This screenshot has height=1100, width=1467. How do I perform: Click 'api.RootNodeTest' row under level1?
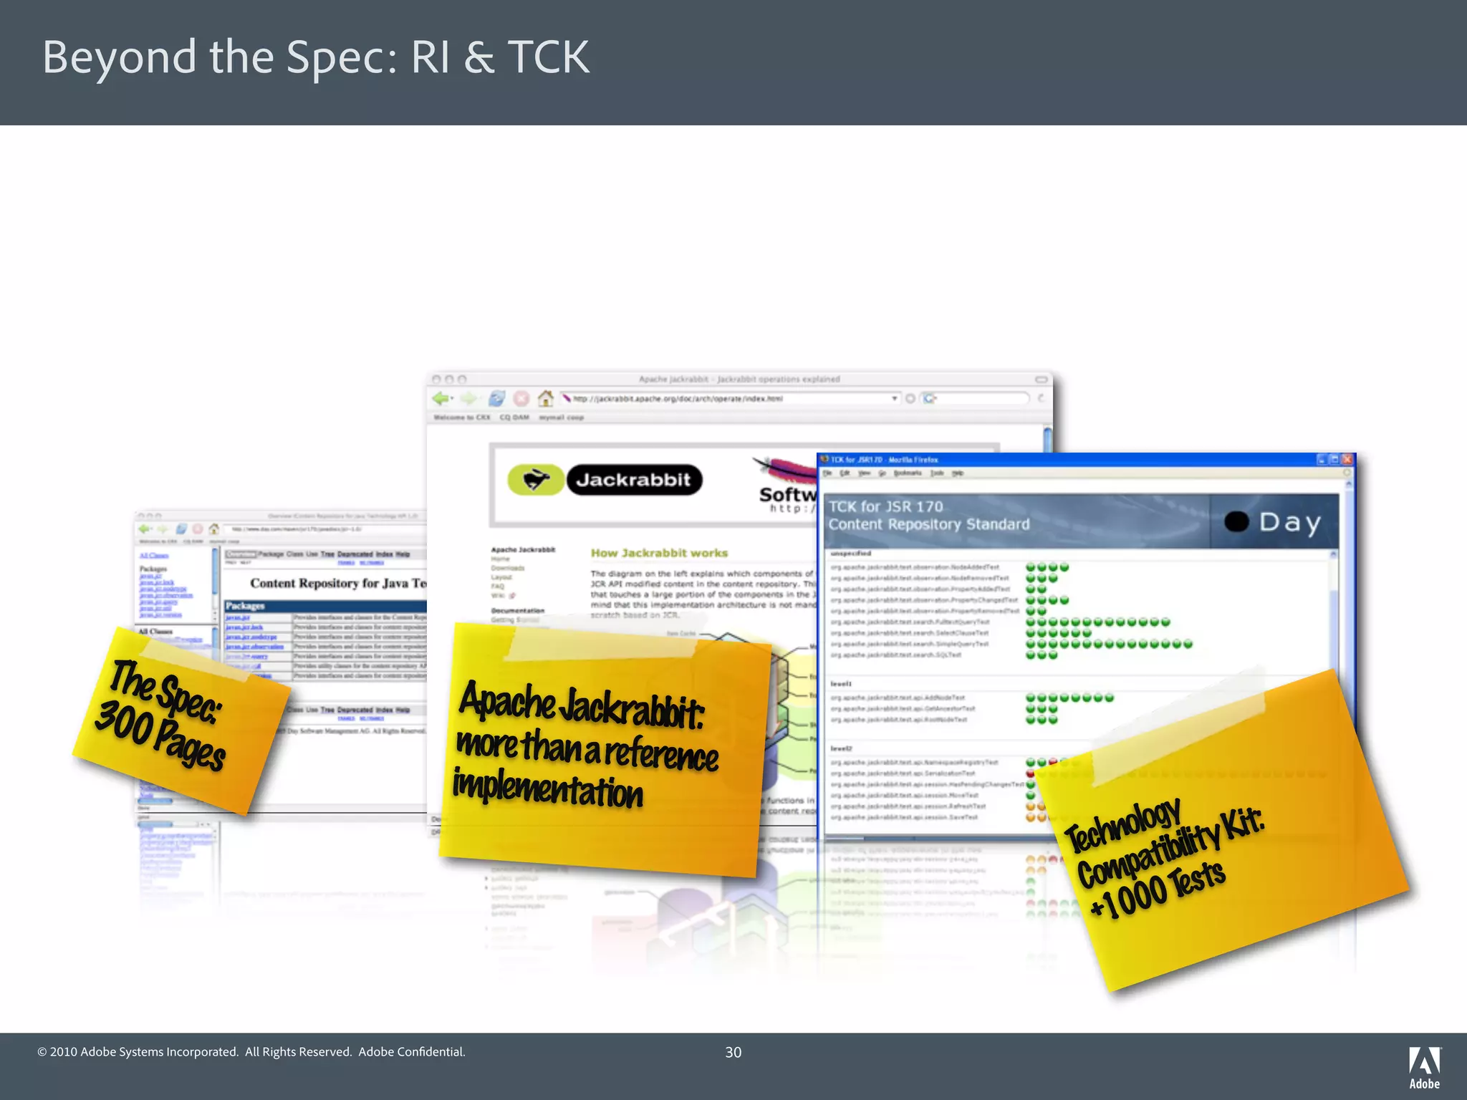[x=899, y=720]
